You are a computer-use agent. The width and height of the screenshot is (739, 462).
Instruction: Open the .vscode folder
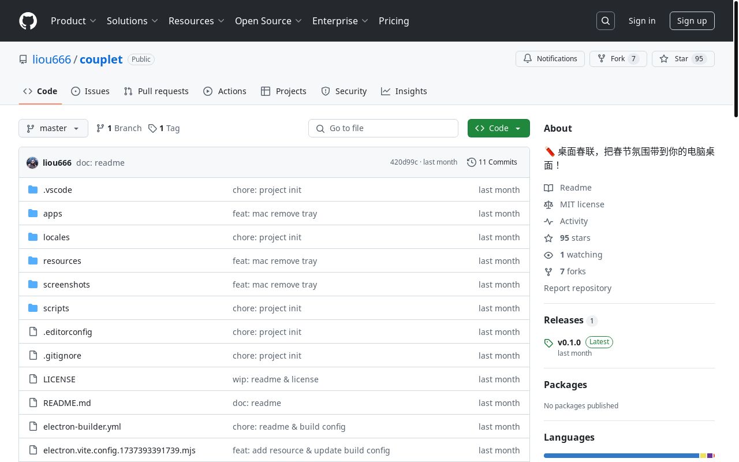pos(57,190)
